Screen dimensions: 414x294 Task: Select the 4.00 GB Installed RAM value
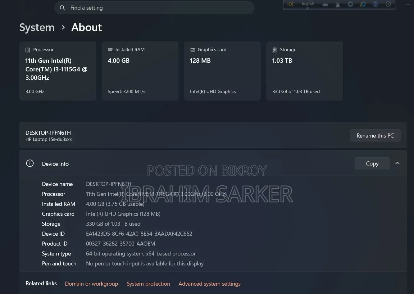[119, 61]
